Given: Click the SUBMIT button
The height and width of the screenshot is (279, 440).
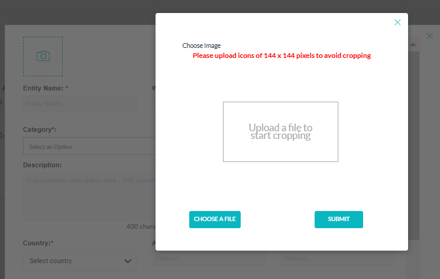Looking at the screenshot, I should [x=339, y=219].
